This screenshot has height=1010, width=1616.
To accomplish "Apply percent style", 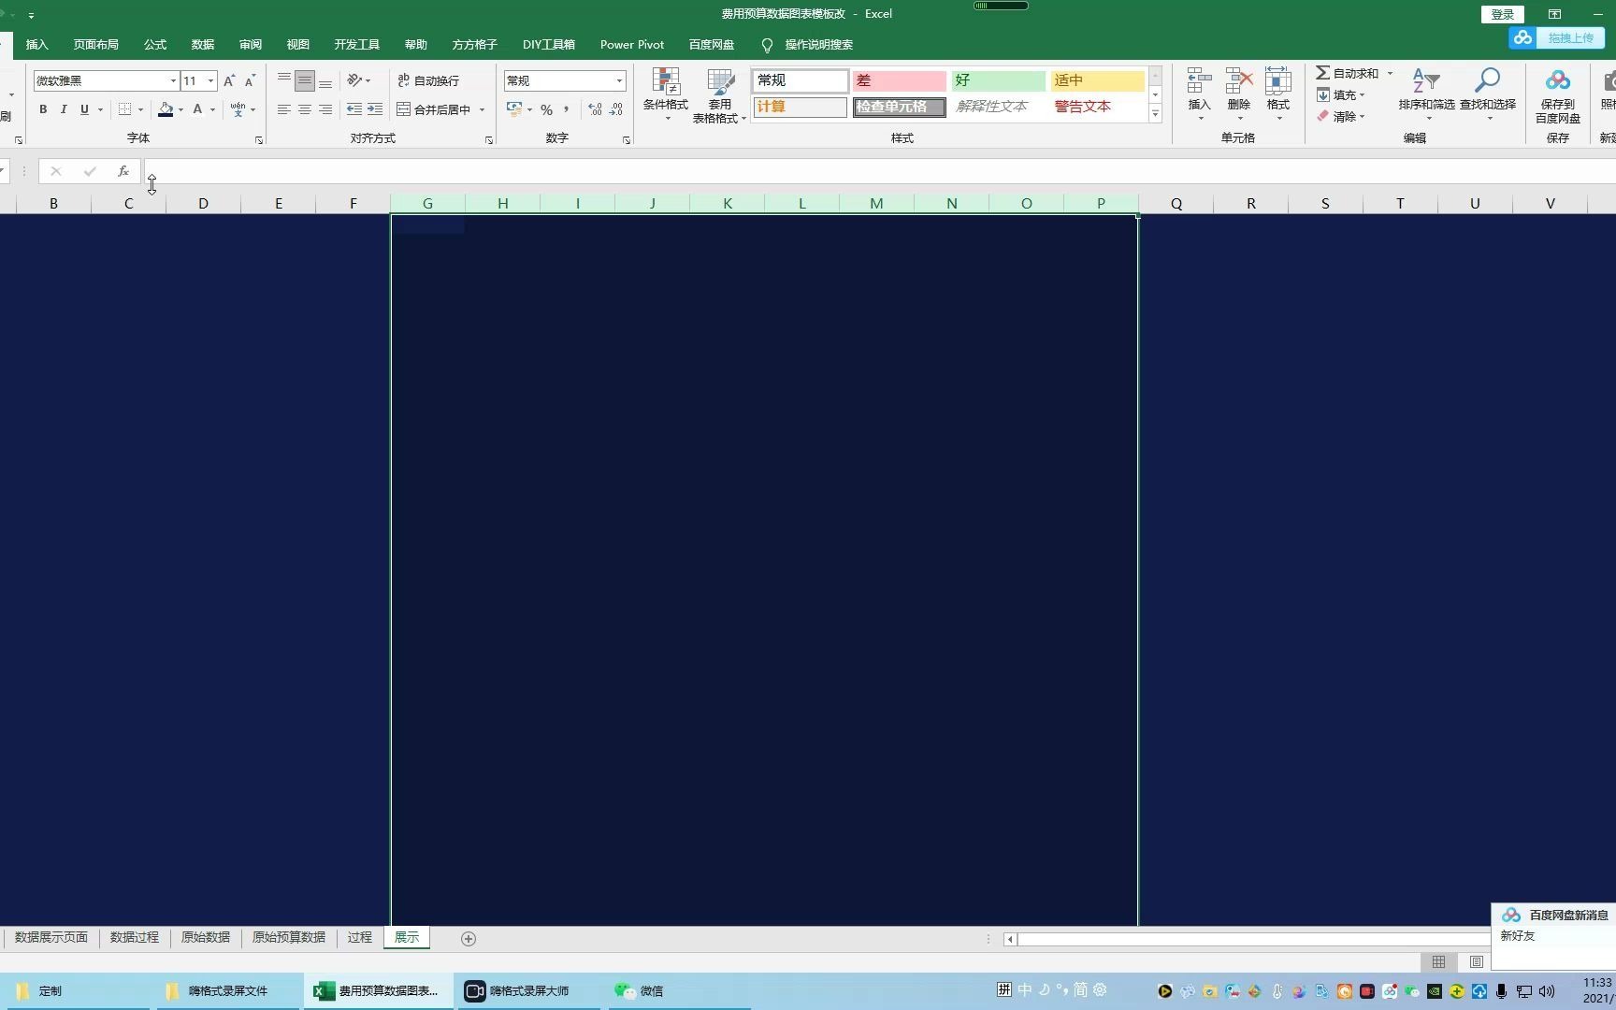I will point(546,110).
